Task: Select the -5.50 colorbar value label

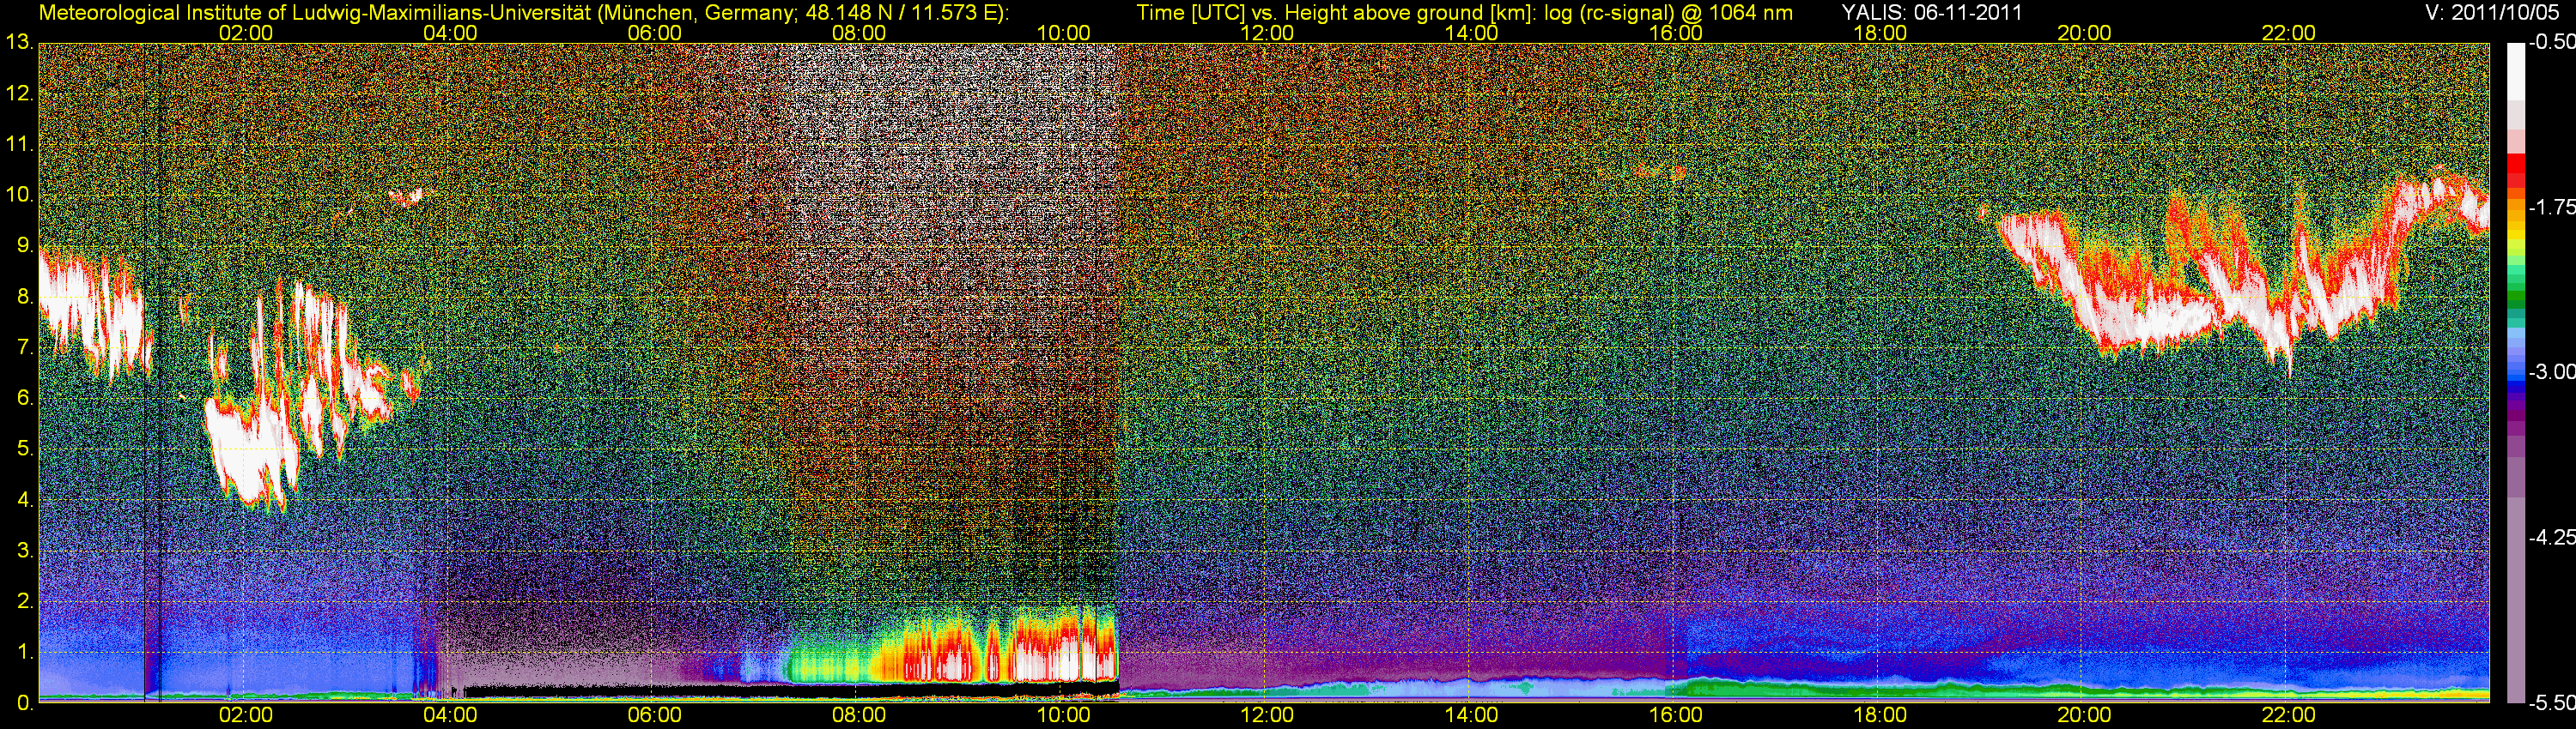Action: (x=2551, y=703)
